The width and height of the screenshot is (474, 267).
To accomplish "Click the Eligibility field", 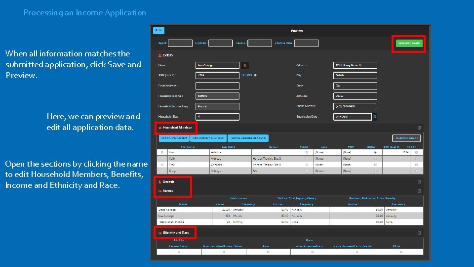I will tap(221, 44).
